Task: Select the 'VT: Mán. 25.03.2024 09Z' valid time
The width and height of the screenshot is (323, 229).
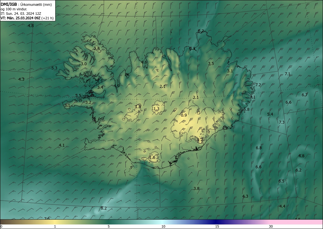Action: 20,18
